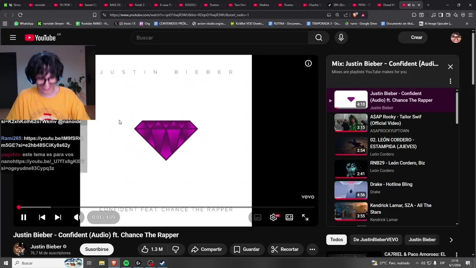The height and width of the screenshot is (268, 476).
Task: Open Spotify from the taskbar
Action: pos(126,263)
